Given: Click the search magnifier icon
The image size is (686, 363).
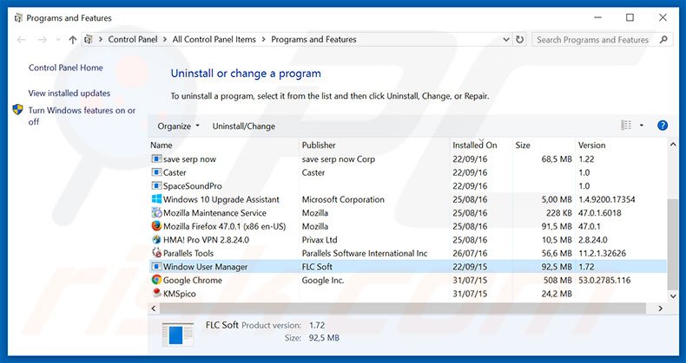Looking at the screenshot, I should pos(663,39).
